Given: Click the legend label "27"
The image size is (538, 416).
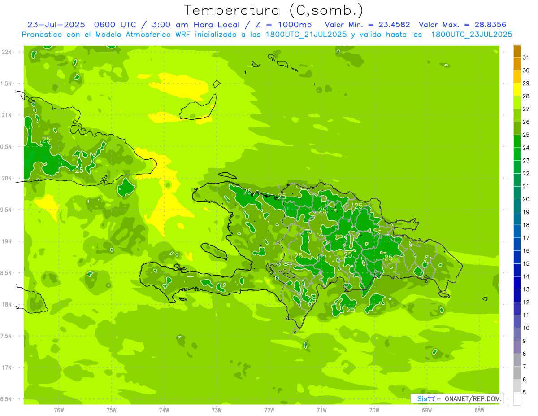Looking at the screenshot, I should tap(526, 109).
